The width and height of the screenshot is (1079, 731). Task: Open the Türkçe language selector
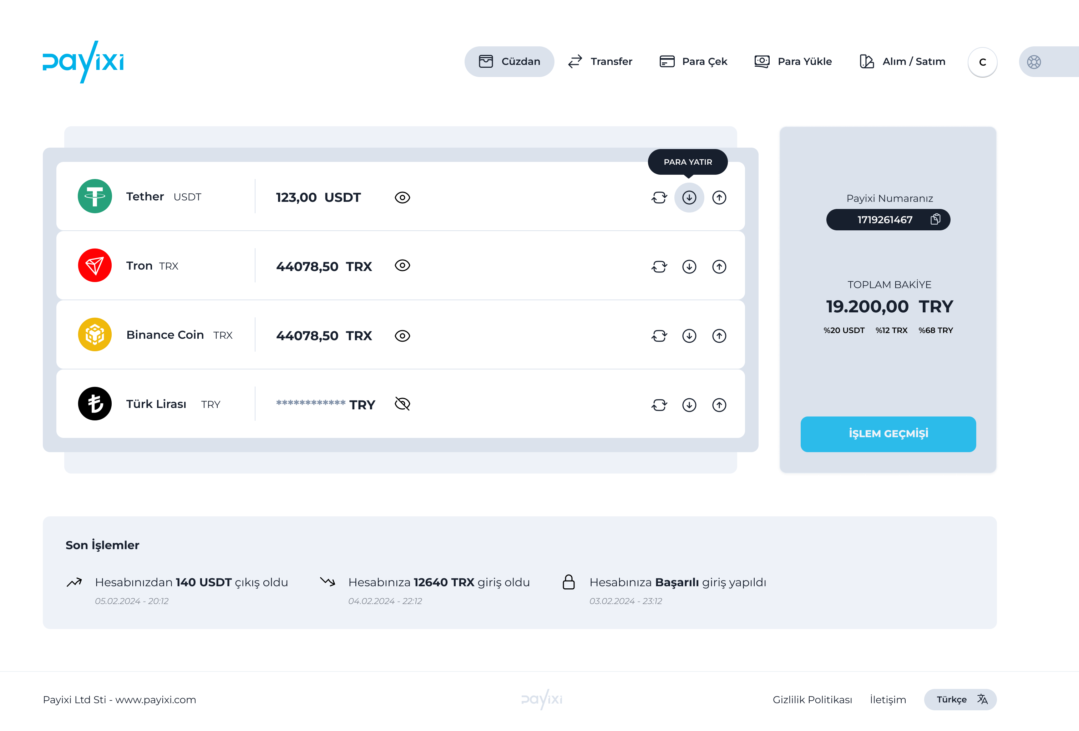(x=960, y=699)
